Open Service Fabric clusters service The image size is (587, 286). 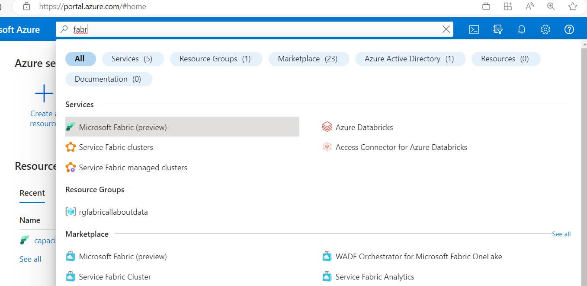[x=116, y=147]
